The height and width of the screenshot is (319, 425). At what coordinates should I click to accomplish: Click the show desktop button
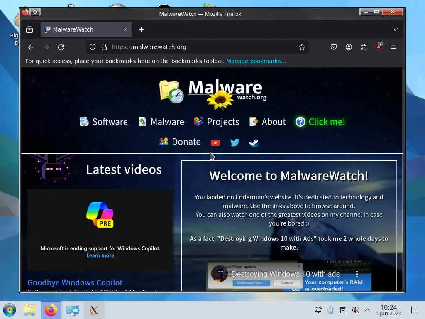[415, 310]
